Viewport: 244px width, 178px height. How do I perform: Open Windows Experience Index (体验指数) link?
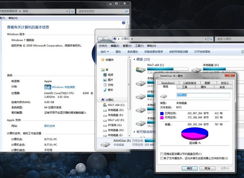tap(63, 87)
